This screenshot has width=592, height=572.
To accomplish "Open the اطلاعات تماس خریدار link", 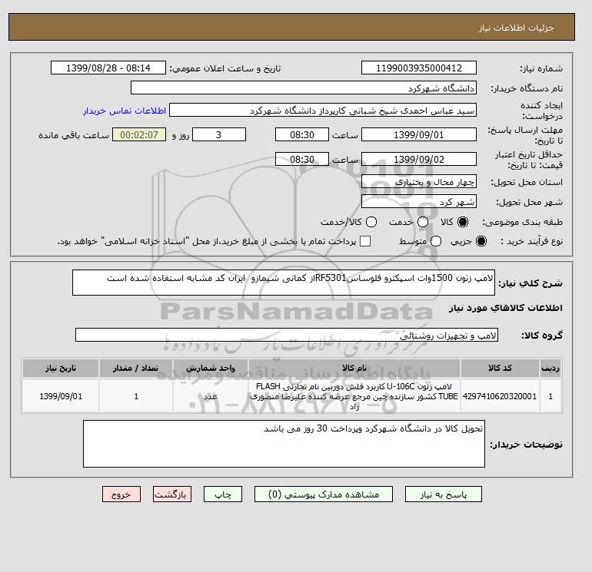I will pos(125,111).
